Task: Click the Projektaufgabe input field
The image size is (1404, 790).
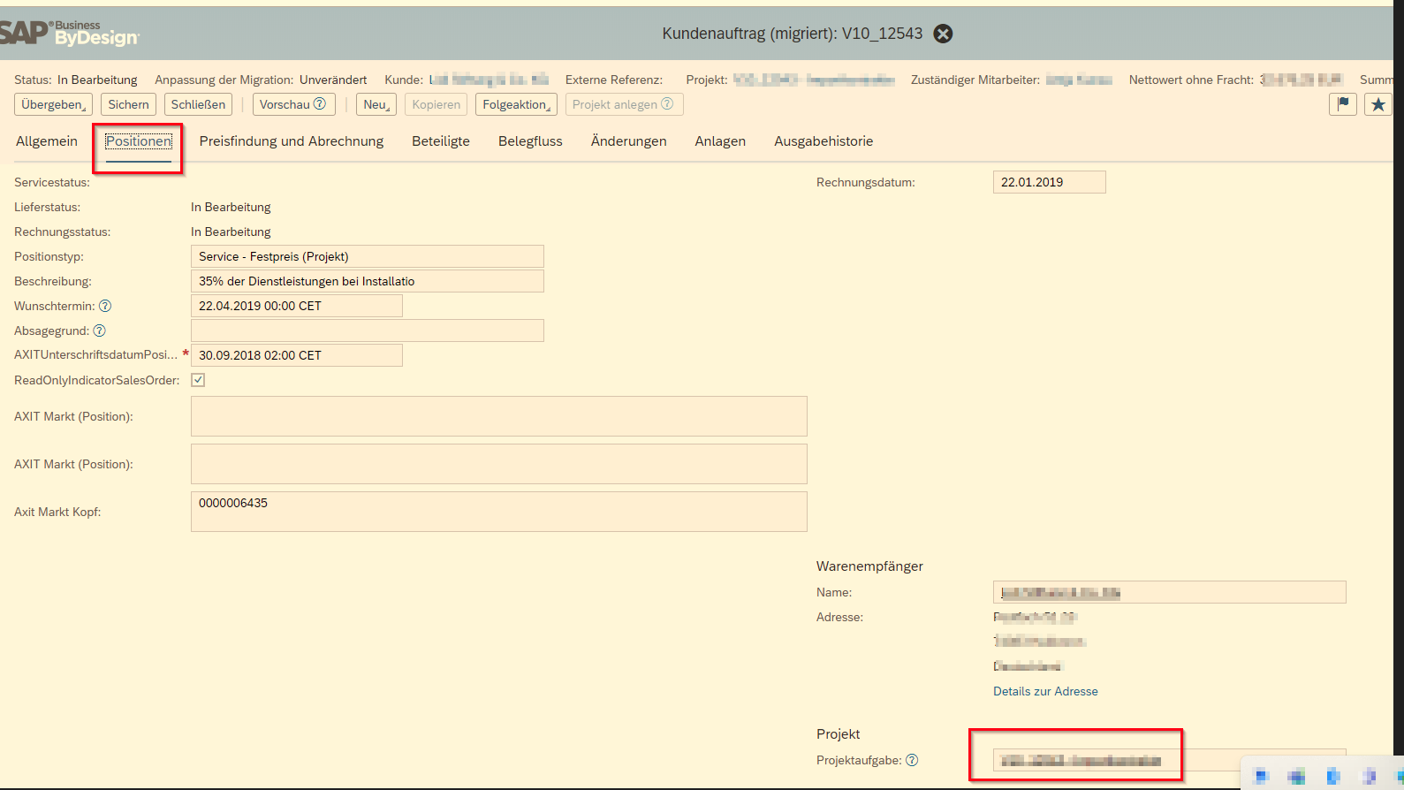Action: [x=1170, y=760]
